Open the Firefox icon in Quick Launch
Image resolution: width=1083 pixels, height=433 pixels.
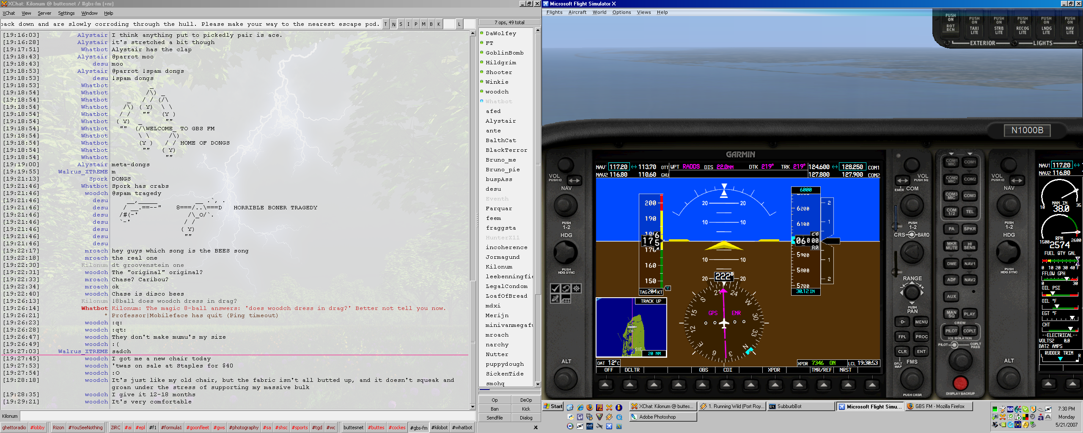pos(590,408)
